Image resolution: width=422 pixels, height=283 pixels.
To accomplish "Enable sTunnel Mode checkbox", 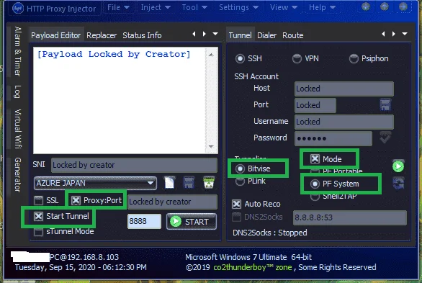I will click(x=38, y=232).
